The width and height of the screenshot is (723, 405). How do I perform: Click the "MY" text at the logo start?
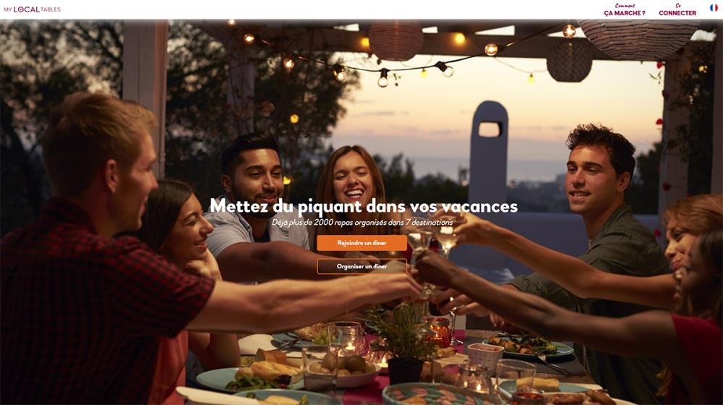[x=8, y=9]
